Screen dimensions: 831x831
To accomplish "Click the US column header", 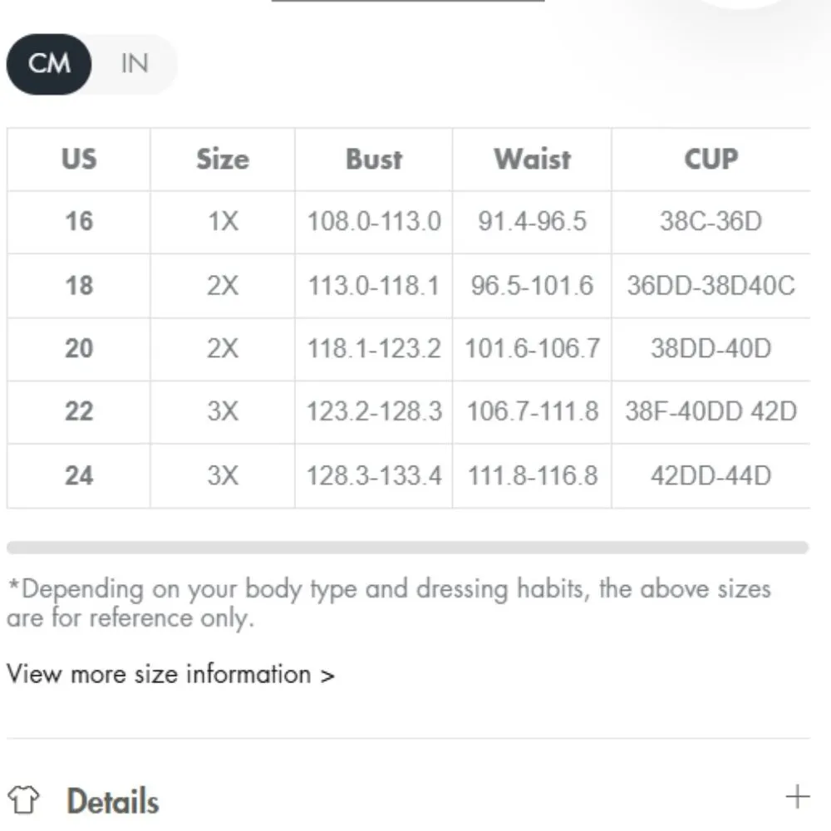I will coord(79,159).
